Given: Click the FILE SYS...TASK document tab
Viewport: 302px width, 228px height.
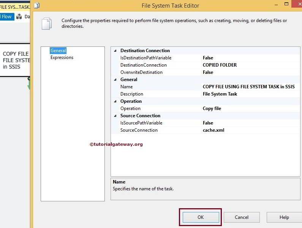Looking at the screenshot, I should click(x=15, y=7).
